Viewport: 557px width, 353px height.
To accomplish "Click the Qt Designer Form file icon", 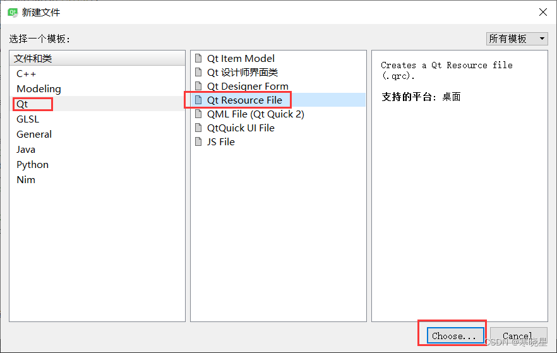I will pyautogui.click(x=198, y=86).
